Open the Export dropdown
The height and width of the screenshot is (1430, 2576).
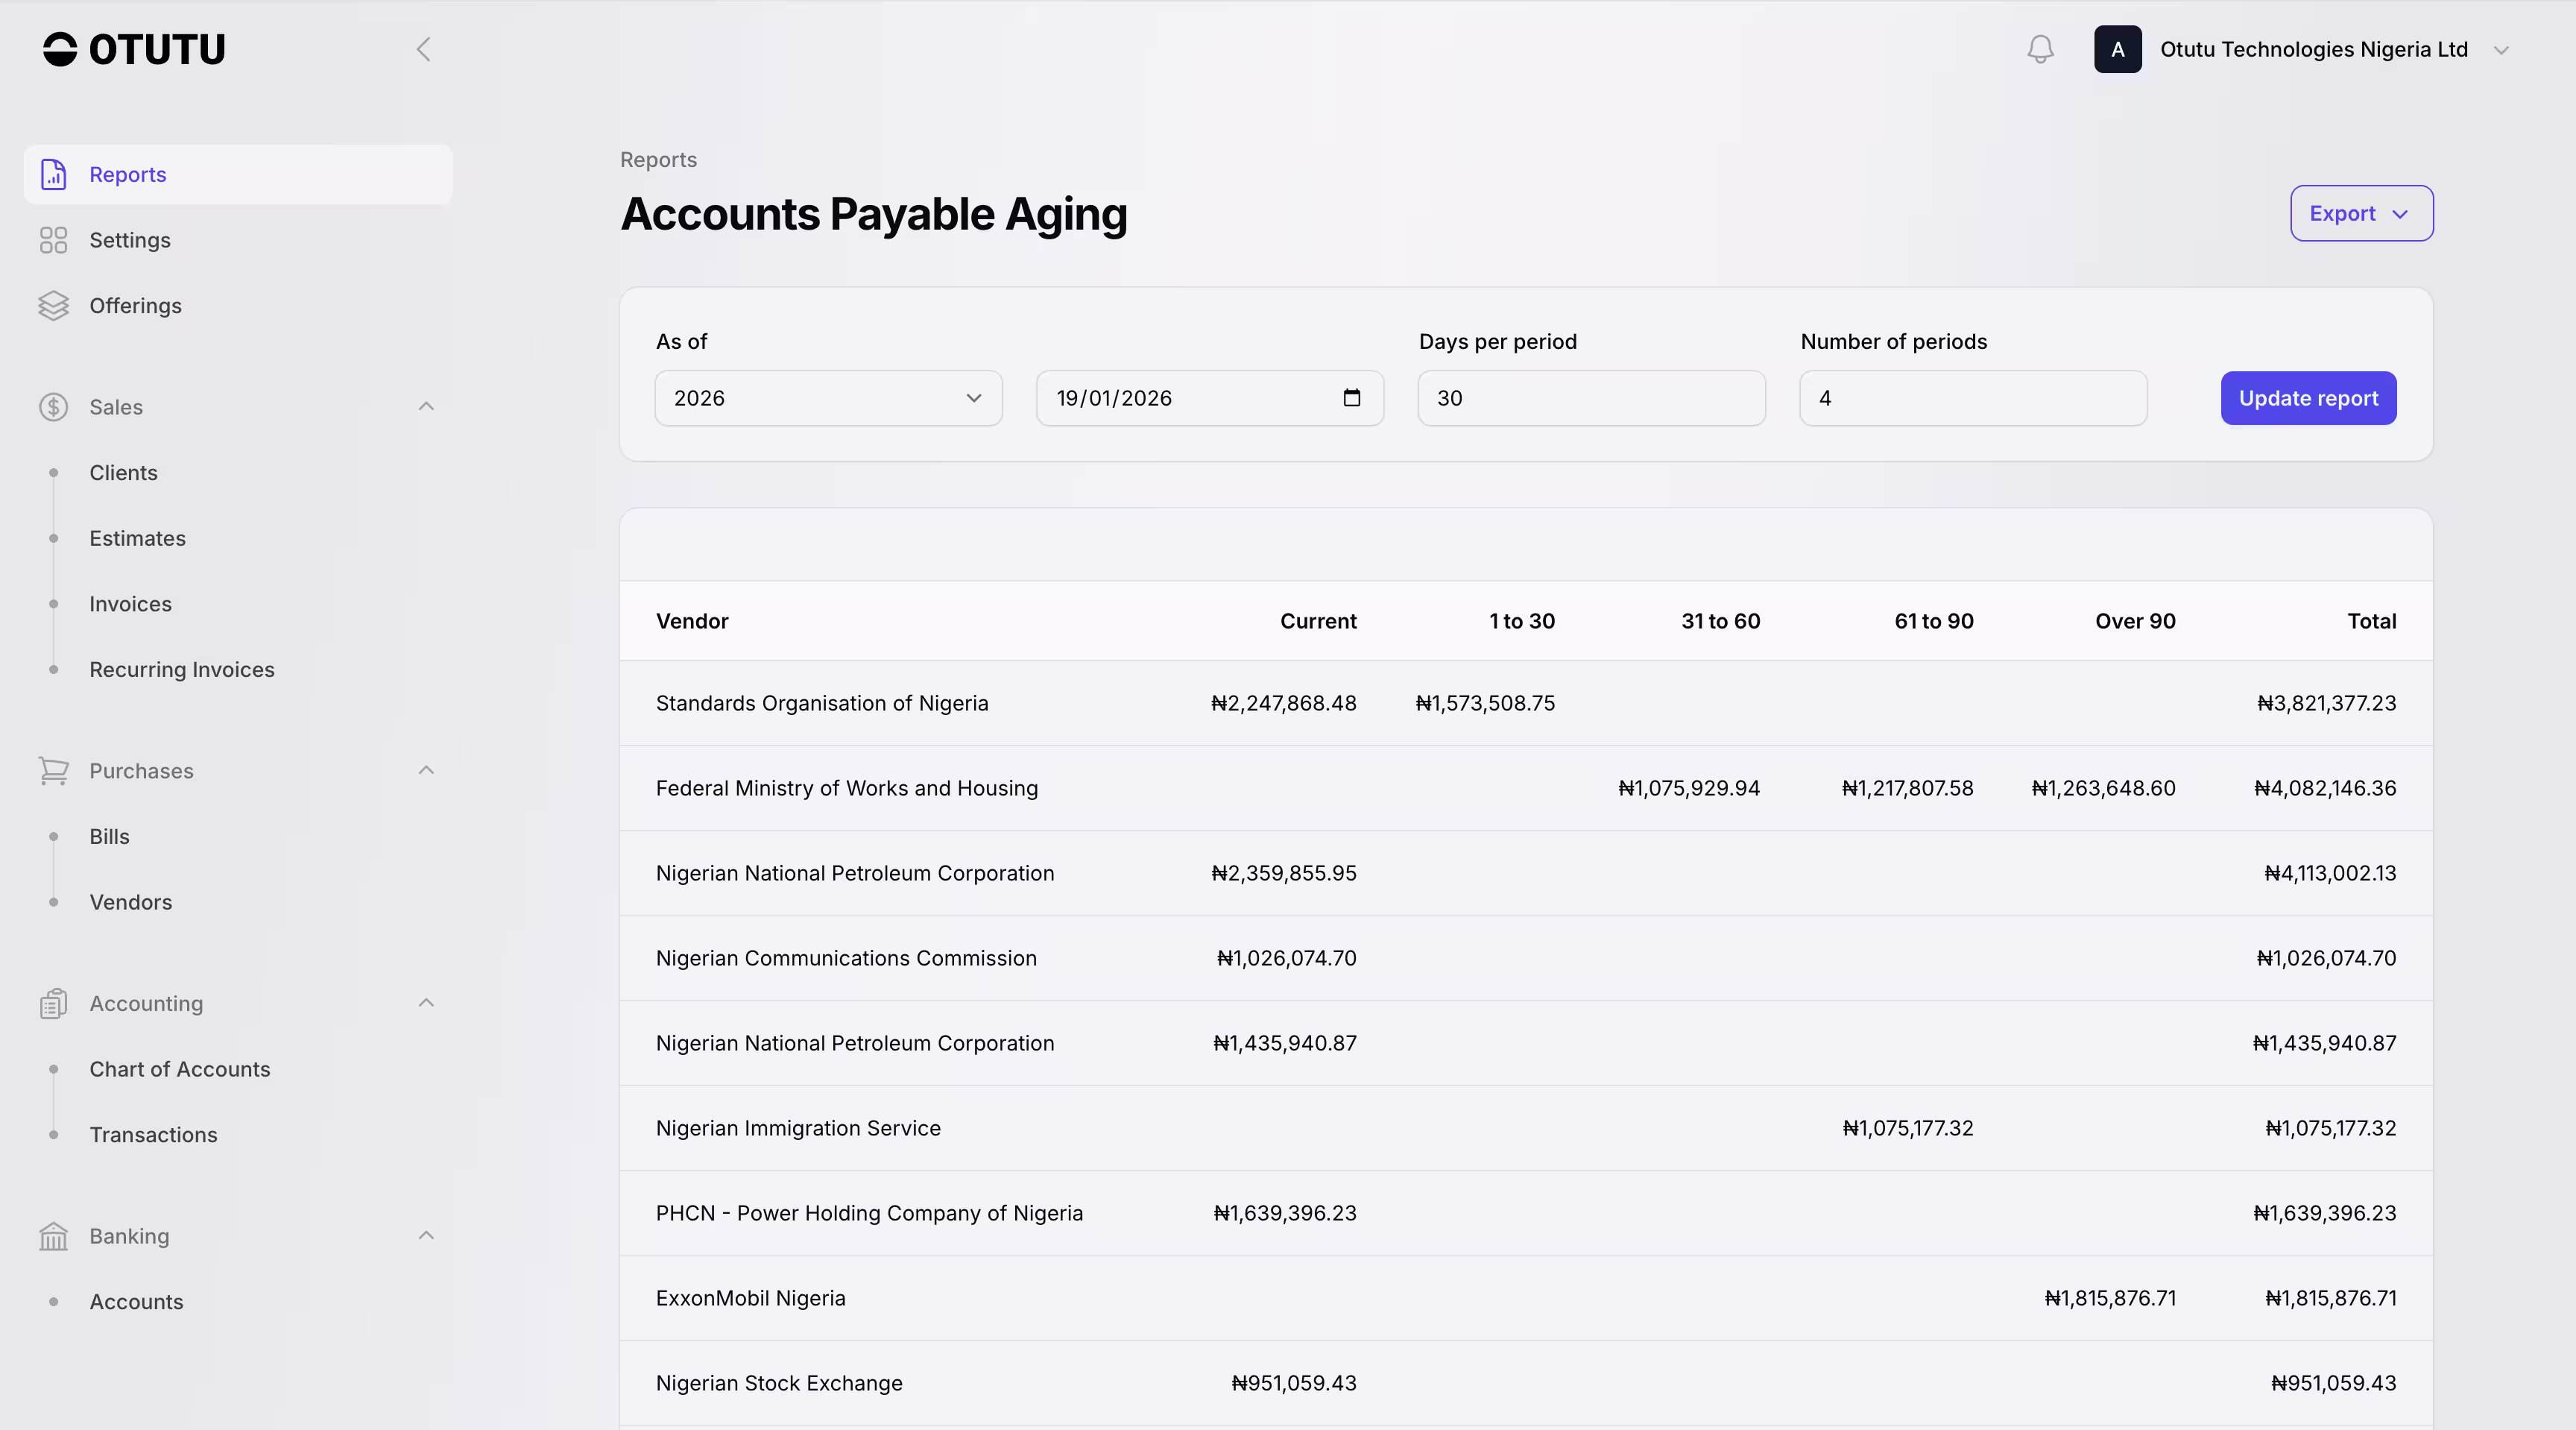tap(2361, 213)
